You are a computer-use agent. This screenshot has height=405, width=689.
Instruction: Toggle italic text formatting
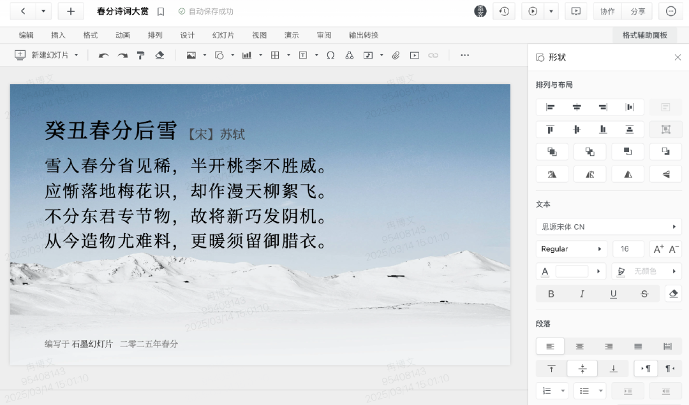582,294
